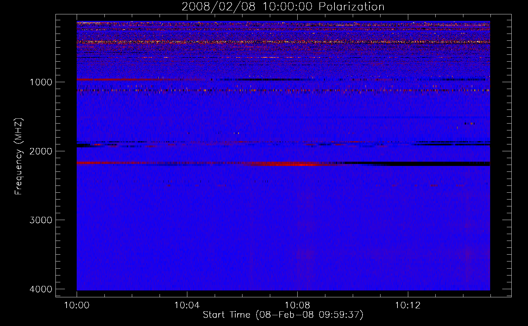The height and width of the screenshot is (326, 528).
Task: Click the 'Start Time (08-Feb-08 09:59:37)' label
Action: 283,315
